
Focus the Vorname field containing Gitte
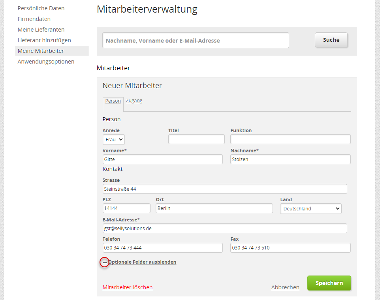click(162, 159)
